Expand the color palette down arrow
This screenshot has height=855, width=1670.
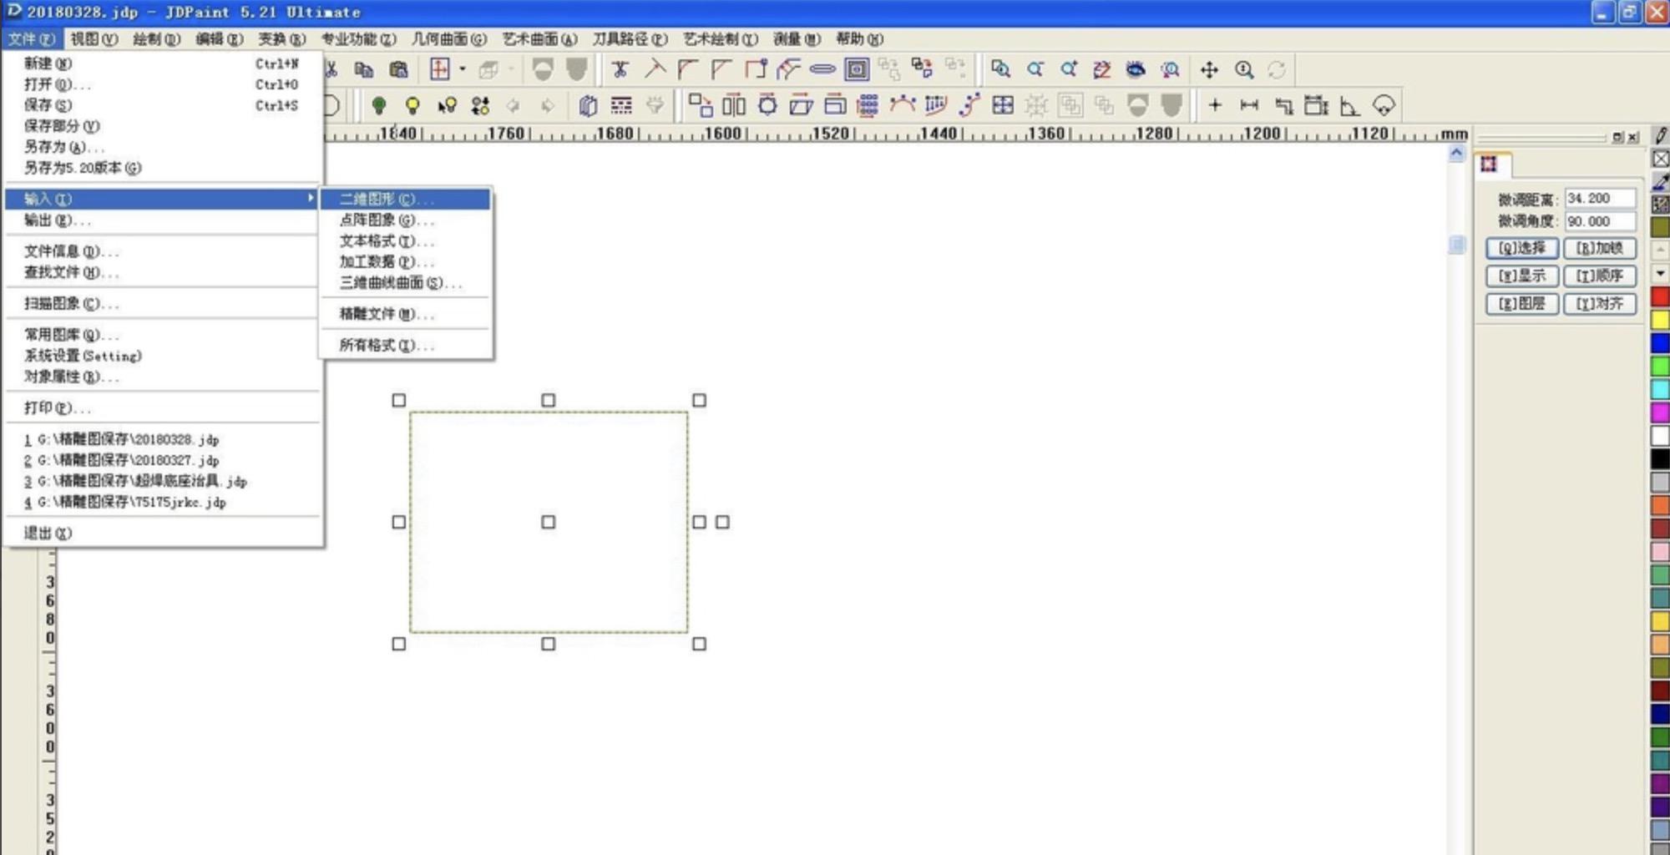click(1660, 274)
